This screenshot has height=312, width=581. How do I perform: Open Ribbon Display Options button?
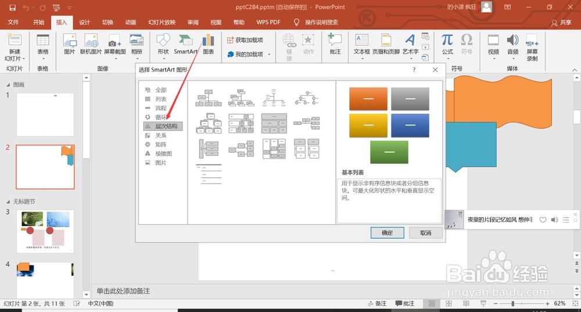point(507,7)
